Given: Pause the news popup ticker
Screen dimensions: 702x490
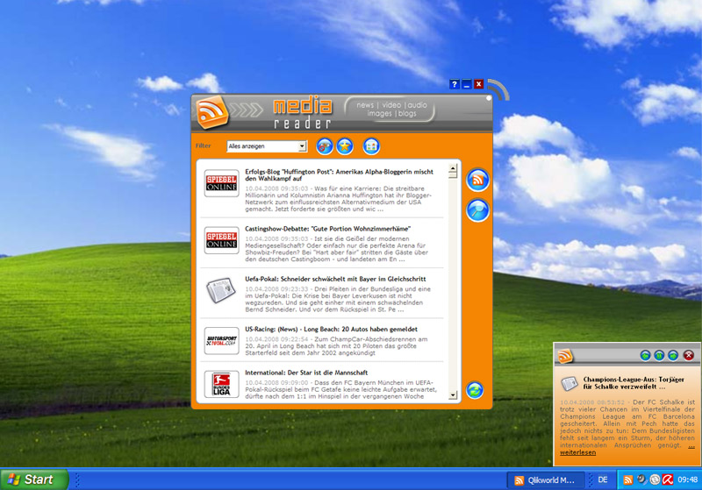Looking at the screenshot, I should [659, 355].
